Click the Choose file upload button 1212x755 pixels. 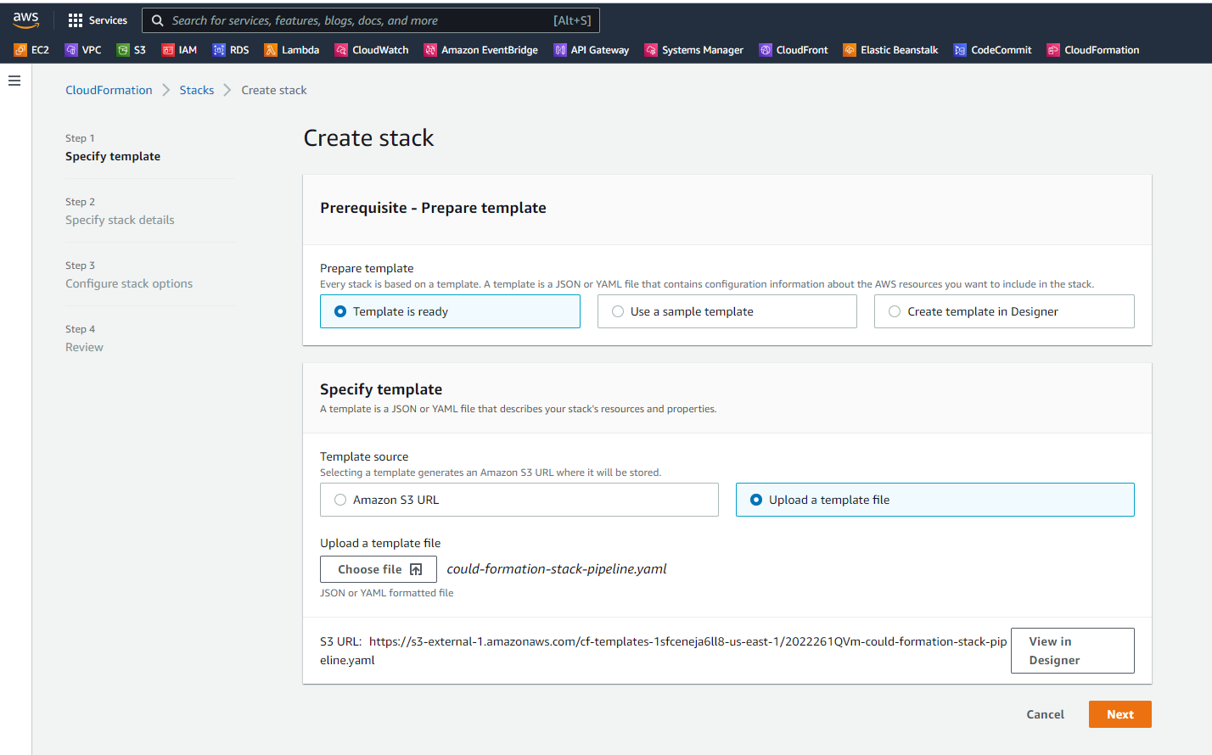pos(379,569)
